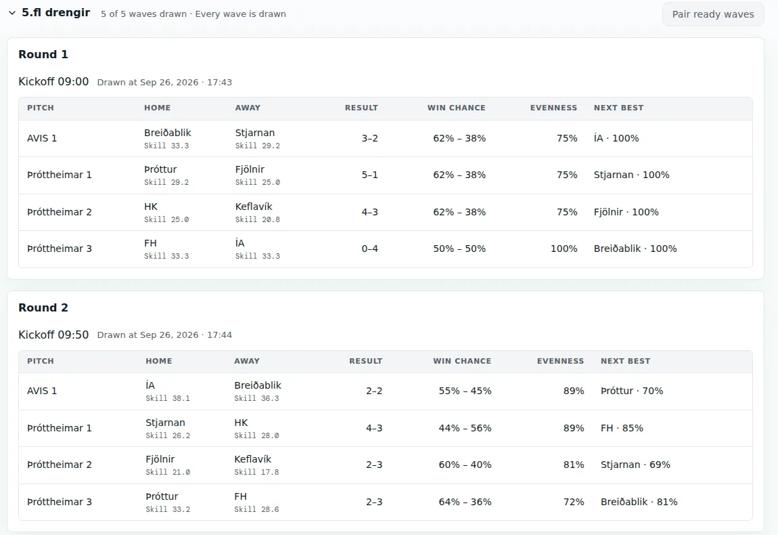Click the 0–4 result for FH vs ÍA
Image resolution: width=778 pixels, height=535 pixels.
(369, 249)
